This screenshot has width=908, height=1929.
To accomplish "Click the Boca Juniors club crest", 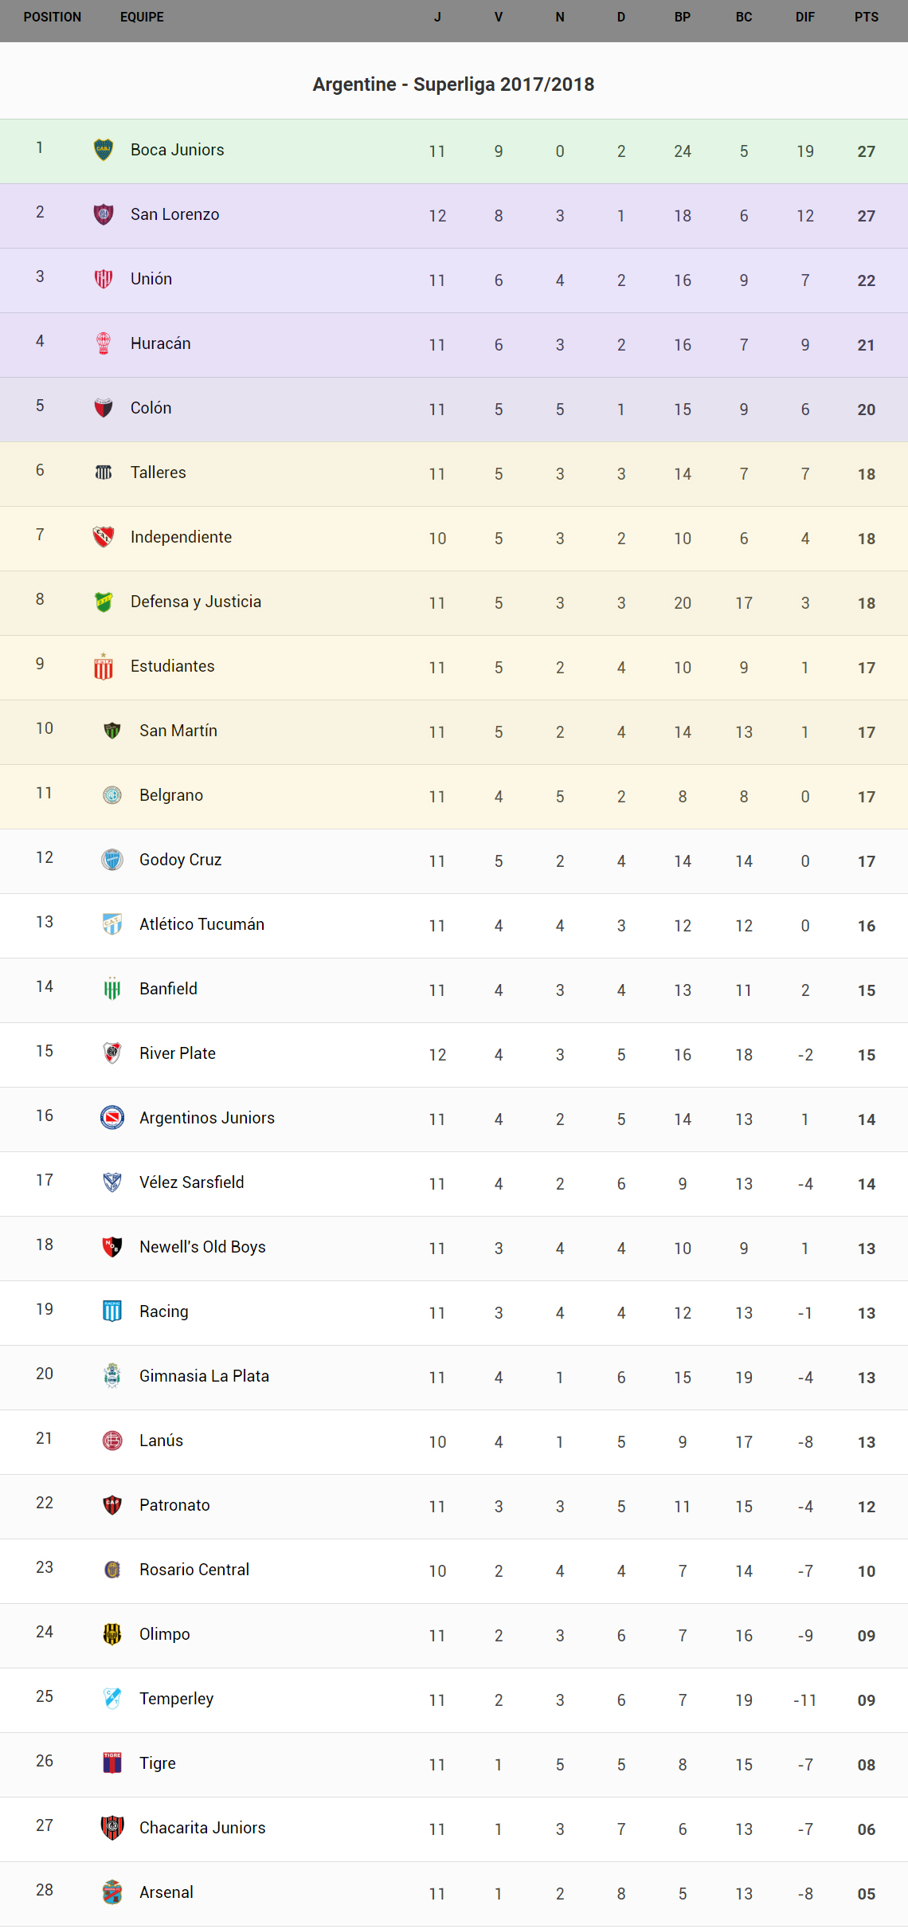I will [x=104, y=150].
